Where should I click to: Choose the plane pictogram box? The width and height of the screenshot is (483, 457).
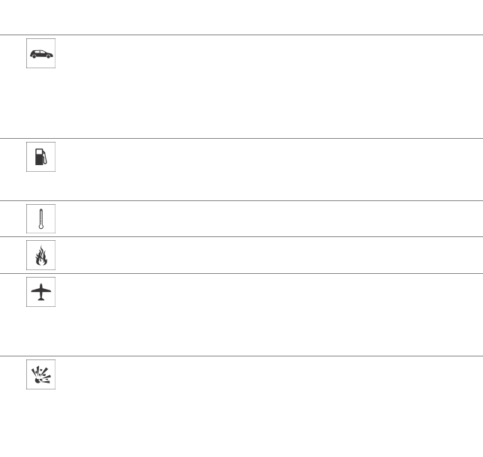pos(40,292)
